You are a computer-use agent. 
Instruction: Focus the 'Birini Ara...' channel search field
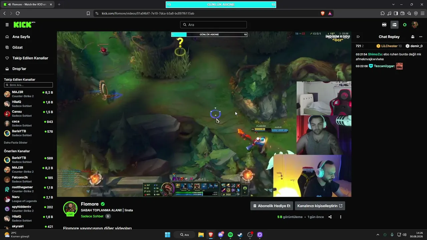[x=28, y=85]
